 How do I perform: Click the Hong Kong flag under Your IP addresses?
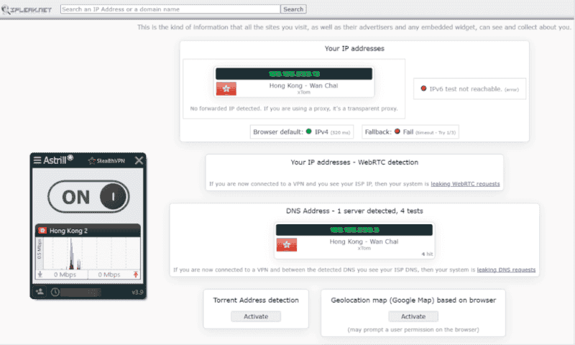point(226,88)
